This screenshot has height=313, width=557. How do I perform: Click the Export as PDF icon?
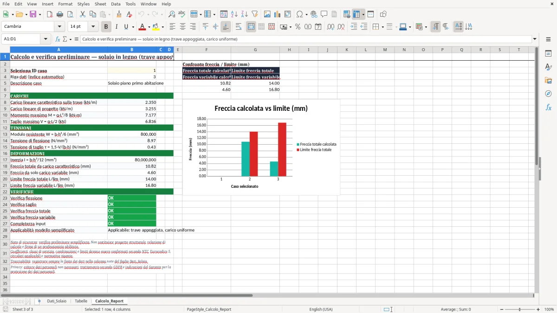pos(50,14)
